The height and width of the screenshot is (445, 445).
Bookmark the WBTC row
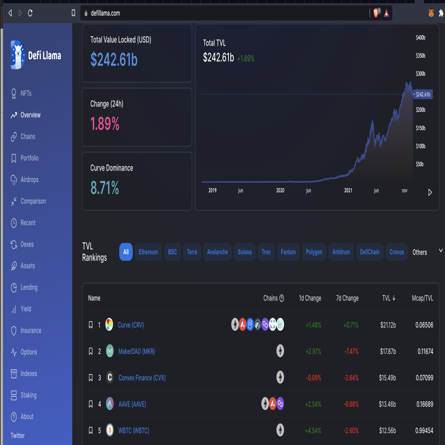point(90,430)
